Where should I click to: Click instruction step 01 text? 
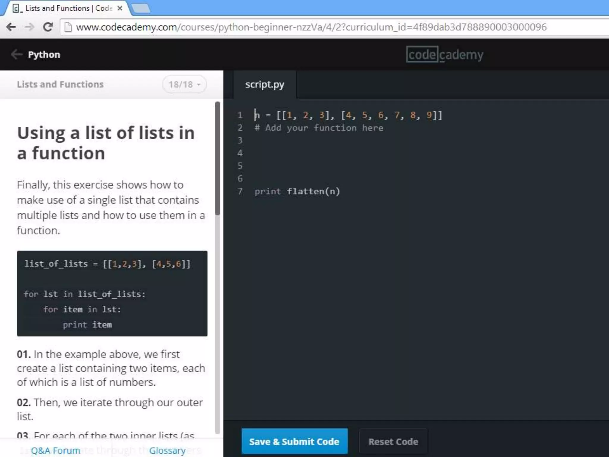pyautogui.click(x=111, y=368)
